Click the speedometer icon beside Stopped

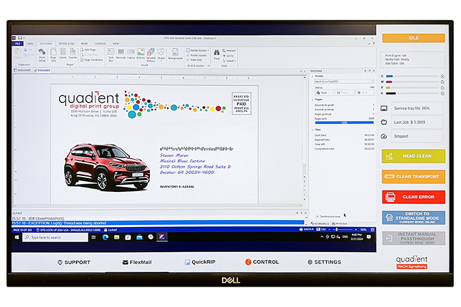pyautogui.click(x=384, y=136)
